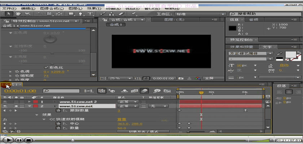The height and width of the screenshot is (144, 303).
Task: Collapse CC 快速放射模糊 effect properties
Action: coord(44,119)
